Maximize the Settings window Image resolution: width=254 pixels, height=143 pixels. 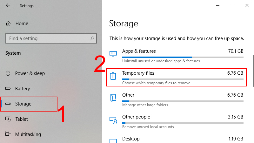click(x=232, y=5)
